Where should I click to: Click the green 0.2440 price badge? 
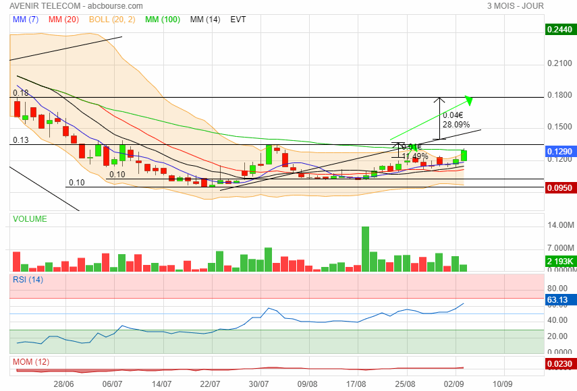(559, 30)
